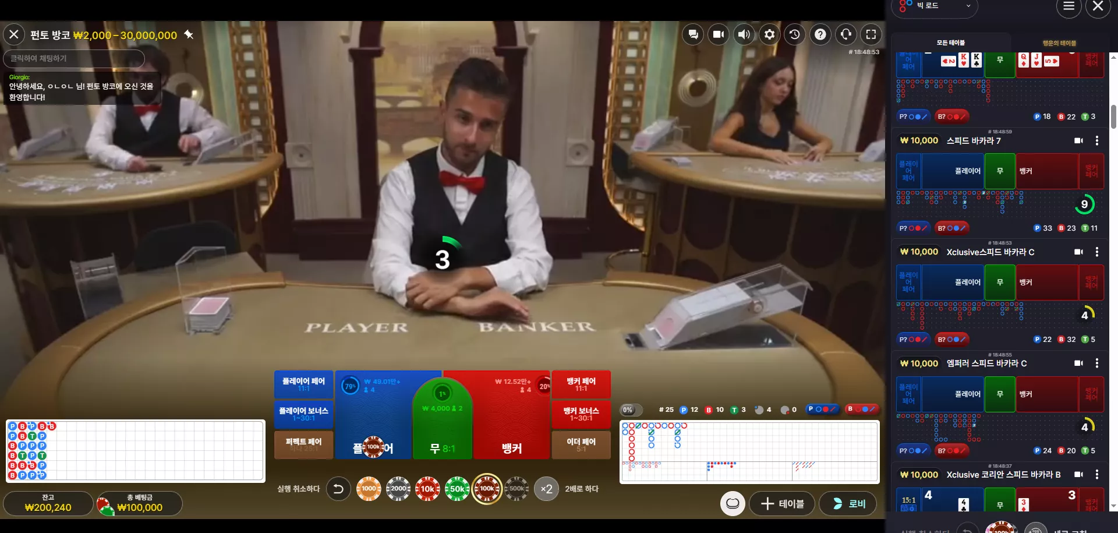Image resolution: width=1118 pixels, height=533 pixels.
Task: Bet 플레이어 on Xclusive스피드 바카라 C
Action: tap(953, 282)
